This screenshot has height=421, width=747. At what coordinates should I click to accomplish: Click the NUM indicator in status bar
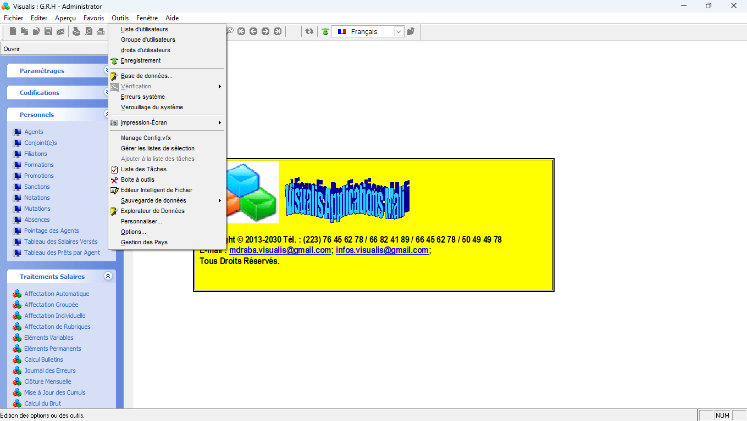click(722, 416)
